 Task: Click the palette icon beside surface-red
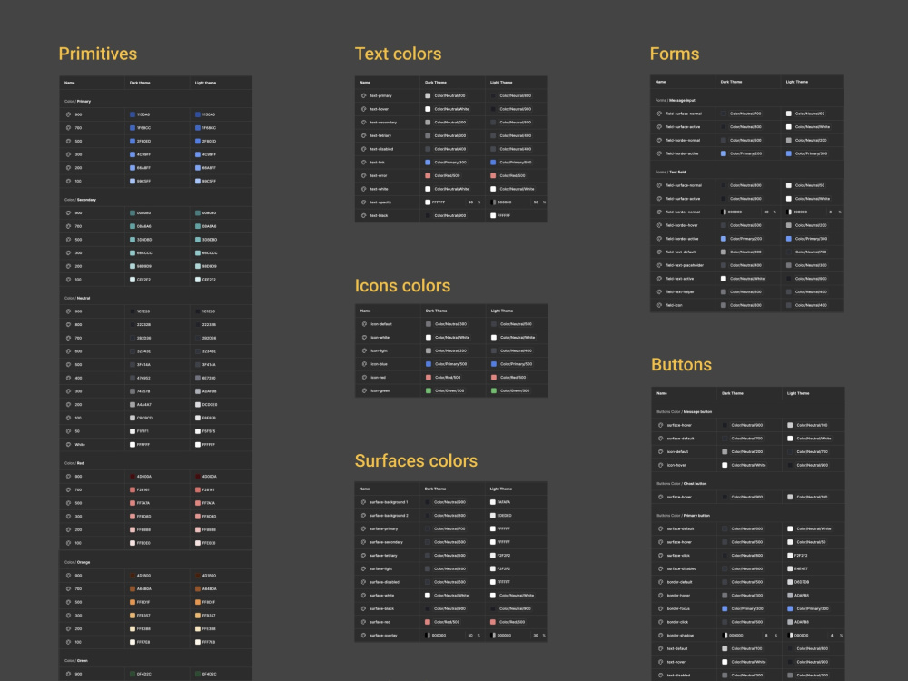coord(364,622)
